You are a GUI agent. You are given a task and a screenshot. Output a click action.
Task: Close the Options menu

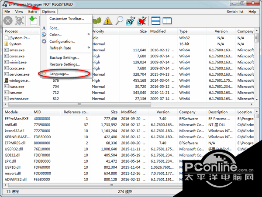pyautogui.click(x=48, y=11)
